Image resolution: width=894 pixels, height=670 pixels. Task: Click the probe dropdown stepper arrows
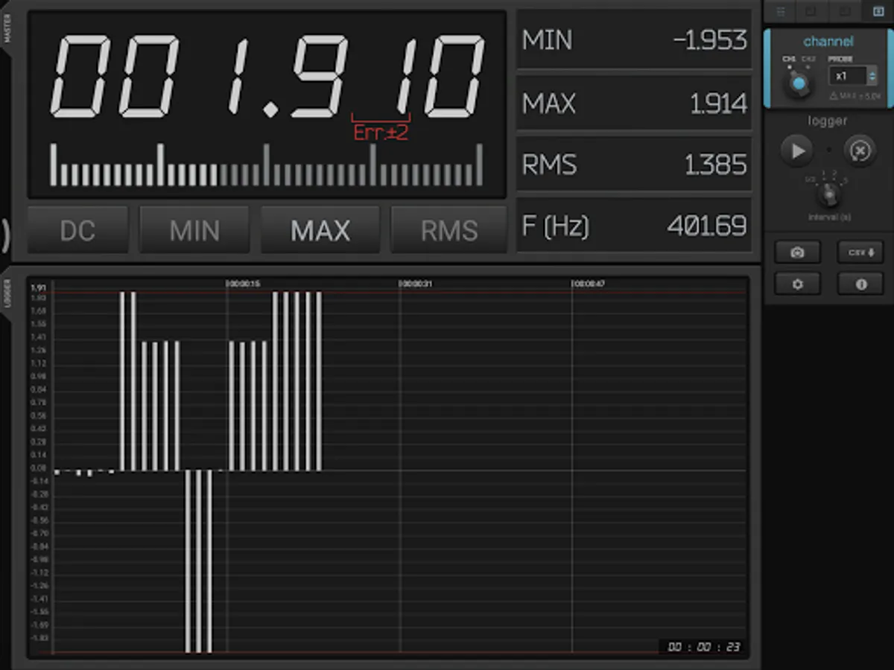click(x=872, y=76)
